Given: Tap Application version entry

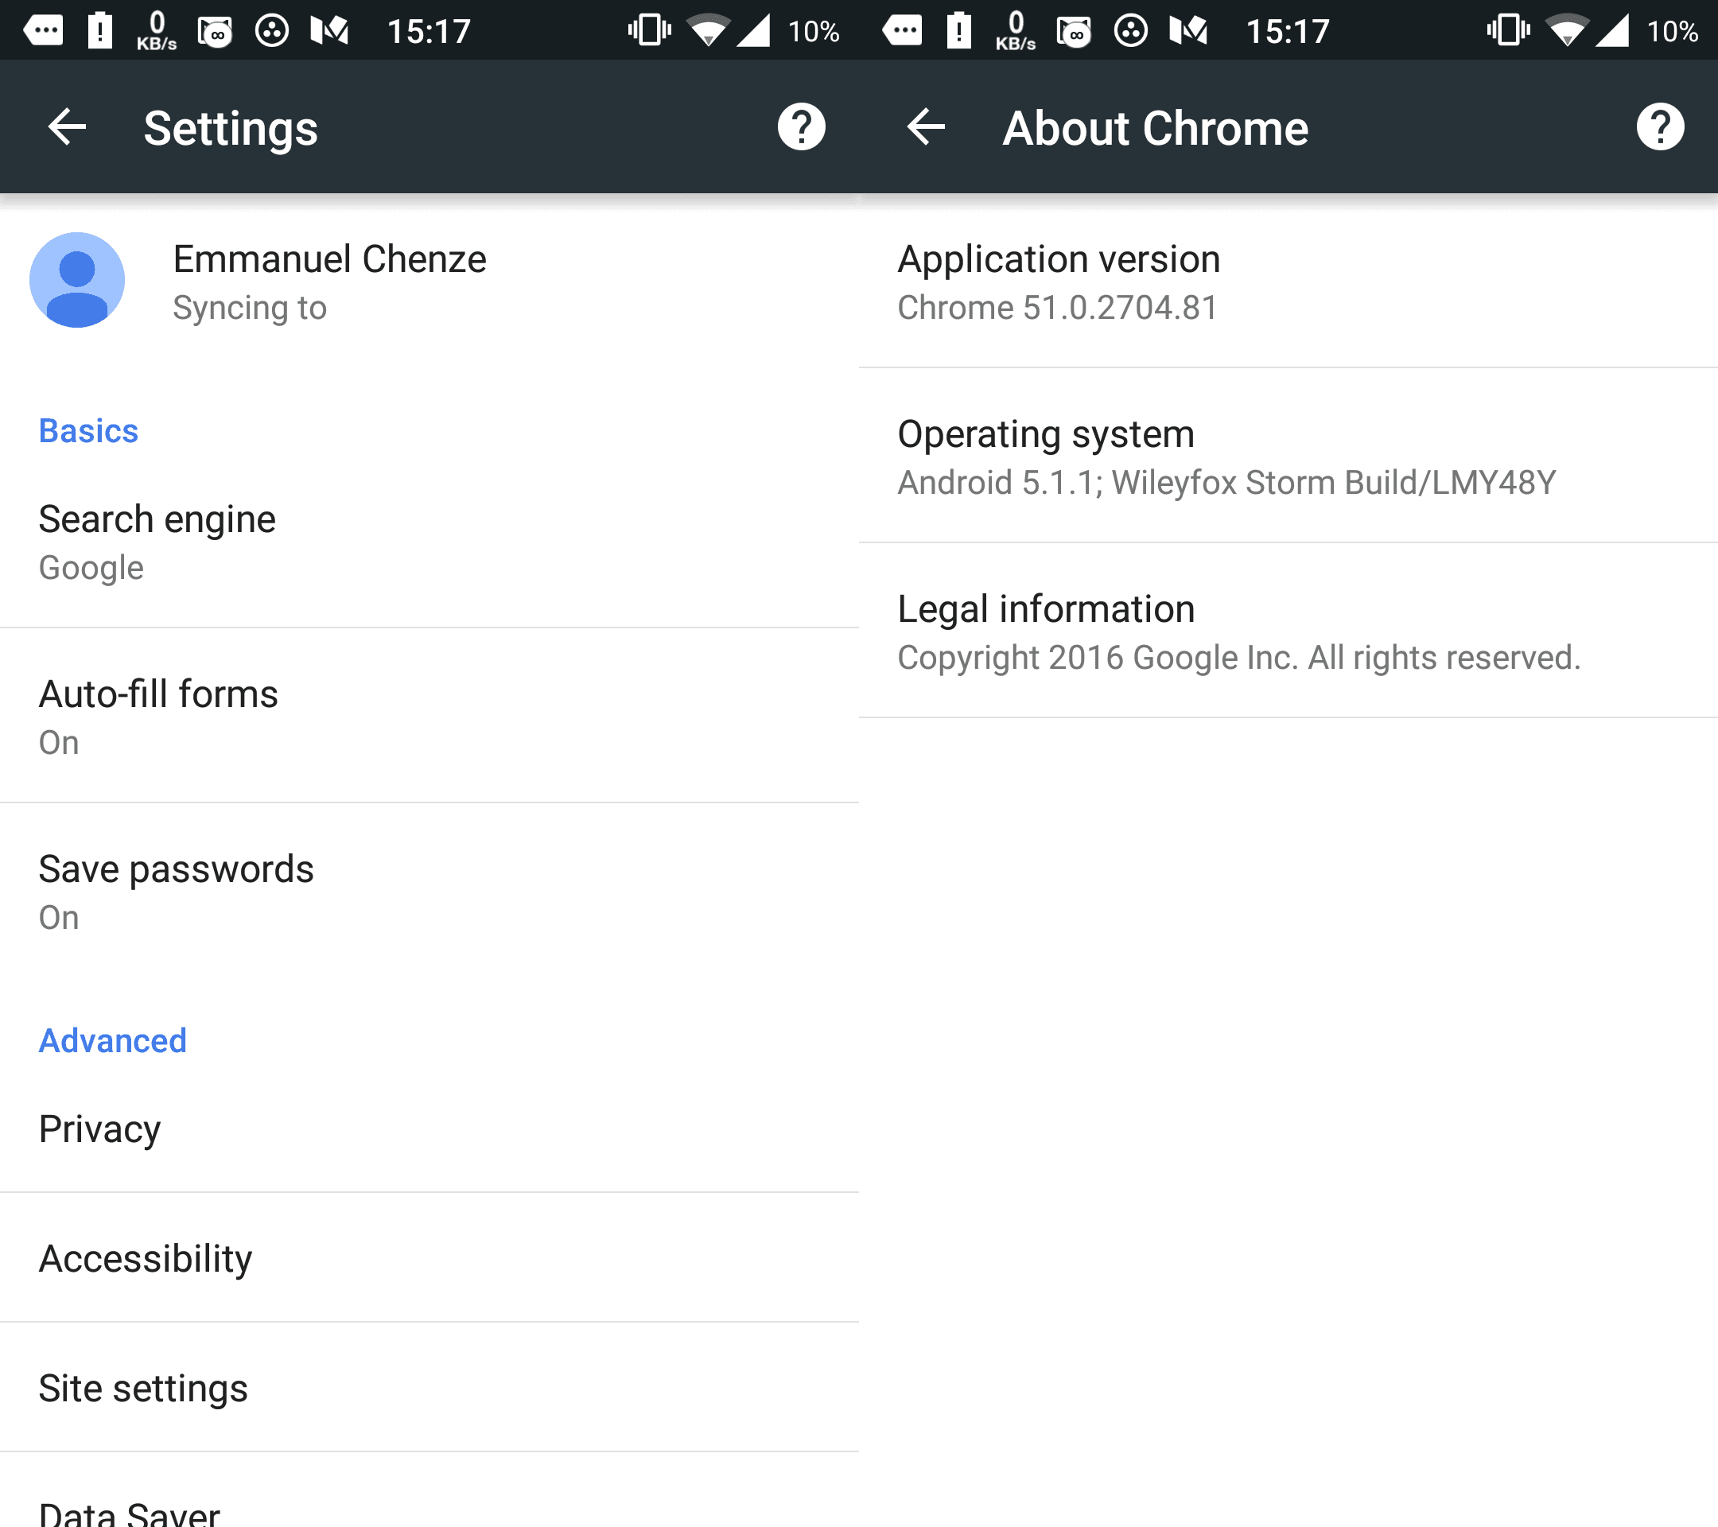Looking at the screenshot, I should coord(1288,282).
